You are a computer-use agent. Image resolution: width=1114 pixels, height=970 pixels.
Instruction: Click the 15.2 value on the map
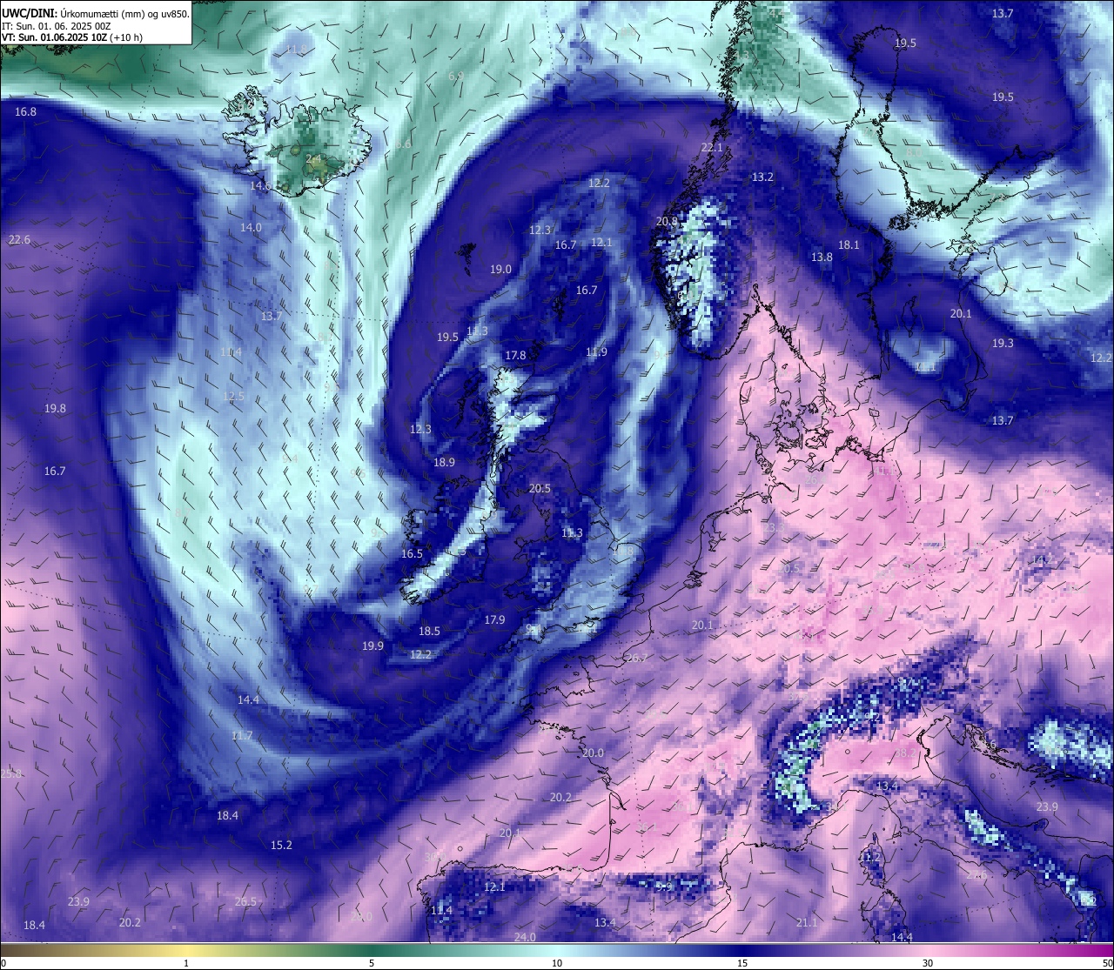[x=281, y=845]
